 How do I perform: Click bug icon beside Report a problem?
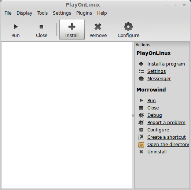point(141,123)
